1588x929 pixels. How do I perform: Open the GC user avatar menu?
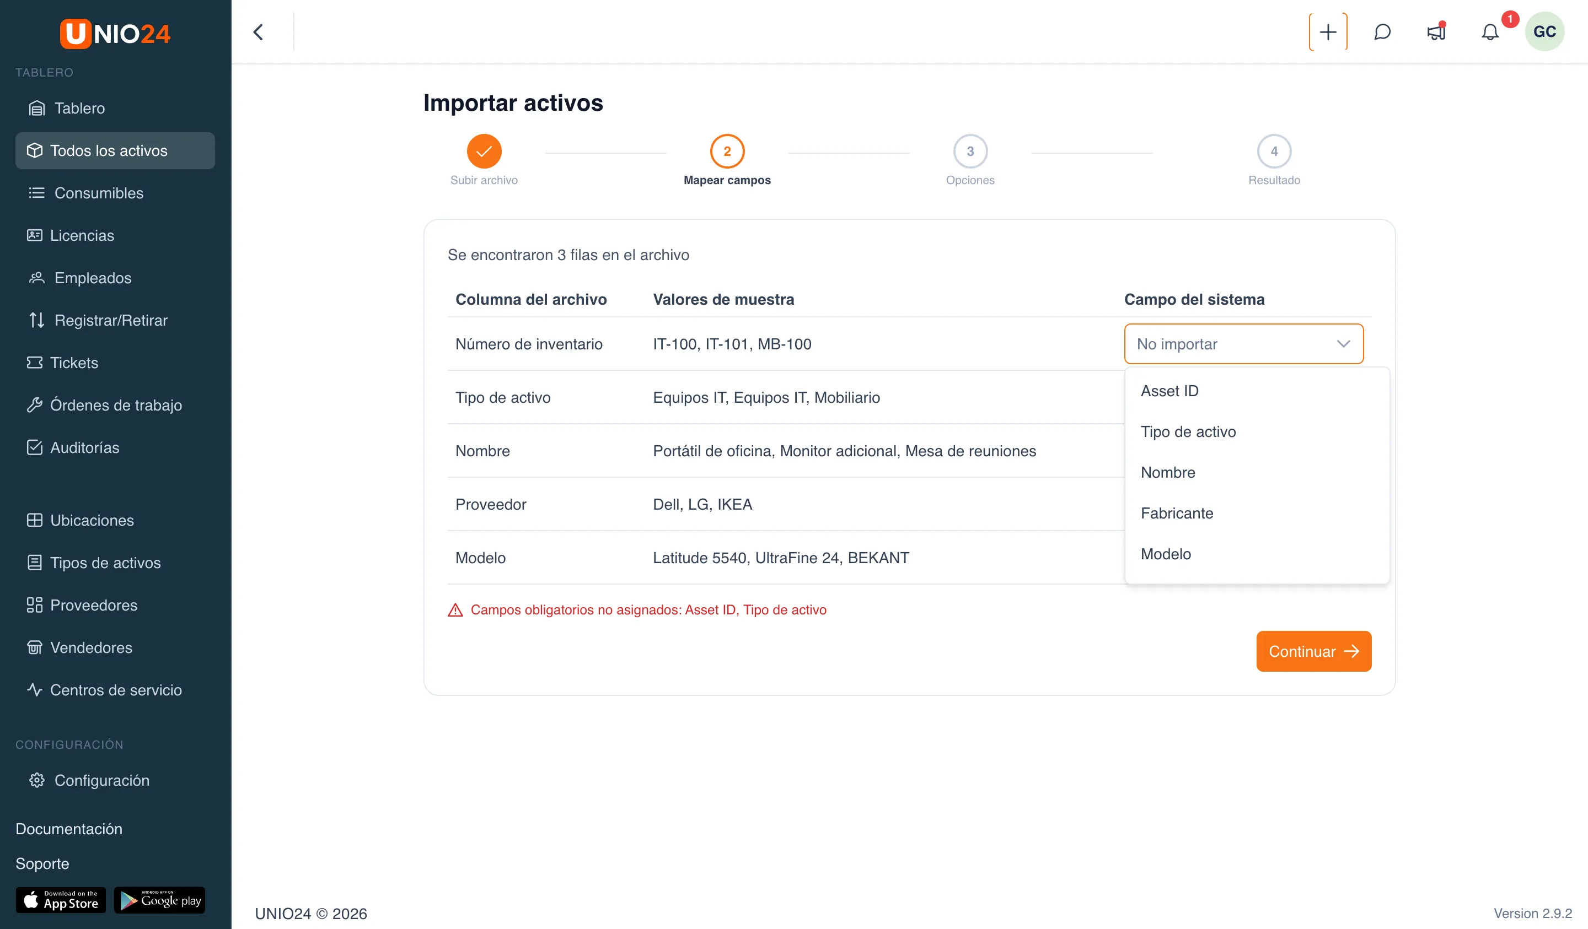pyautogui.click(x=1544, y=32)
